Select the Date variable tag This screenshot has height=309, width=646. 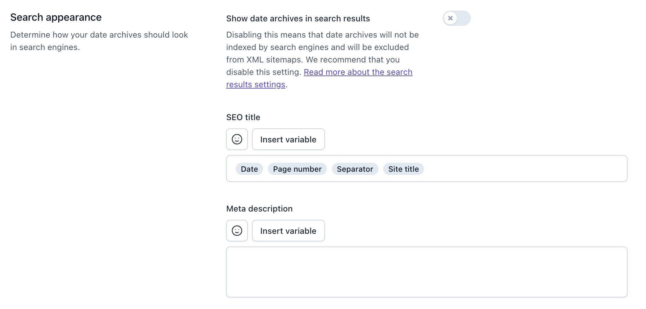(249, 169)
